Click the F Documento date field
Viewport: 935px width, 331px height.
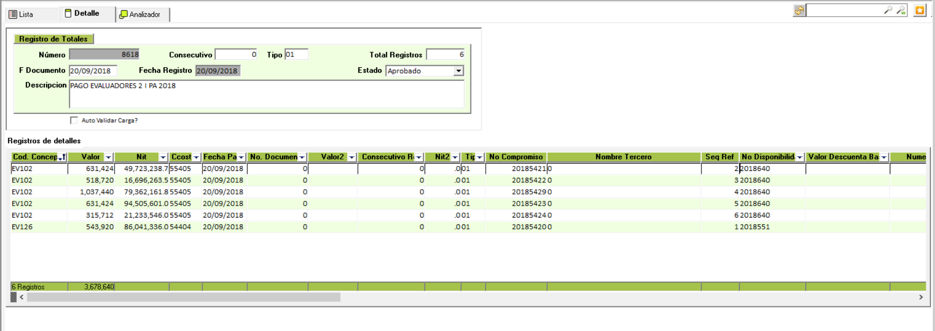pos(93,71)
